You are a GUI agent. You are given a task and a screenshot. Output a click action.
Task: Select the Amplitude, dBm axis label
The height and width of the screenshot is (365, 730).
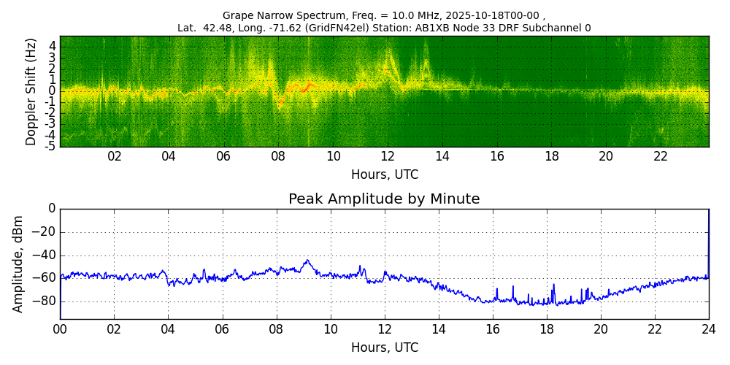(19, 264)
